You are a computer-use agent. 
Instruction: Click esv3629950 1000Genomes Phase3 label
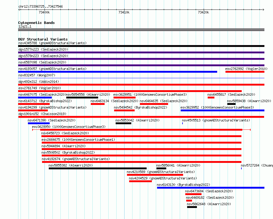click(x=69, y=127)
